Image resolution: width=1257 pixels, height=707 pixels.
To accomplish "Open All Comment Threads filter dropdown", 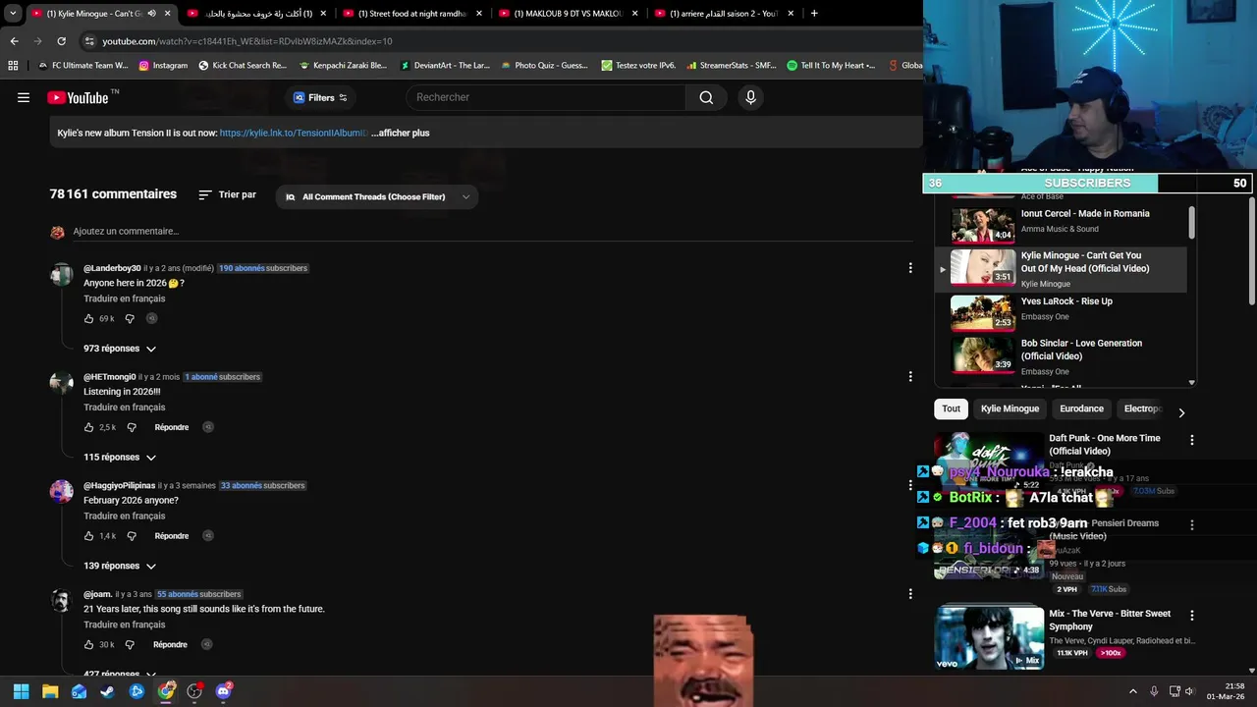I will point(378,196).
